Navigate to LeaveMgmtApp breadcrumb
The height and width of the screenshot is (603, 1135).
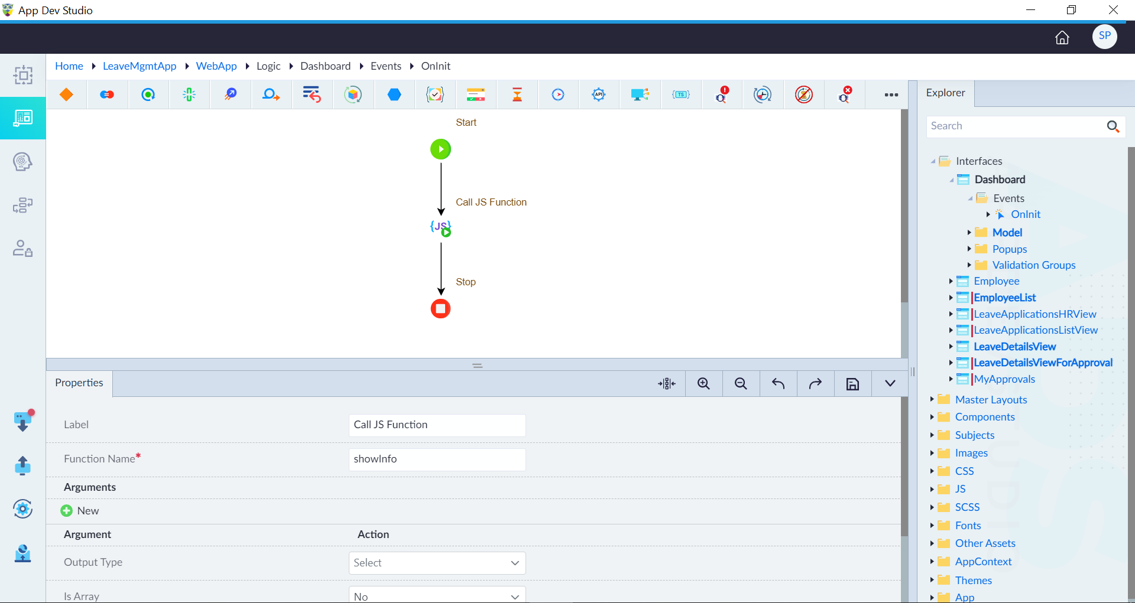140,66
